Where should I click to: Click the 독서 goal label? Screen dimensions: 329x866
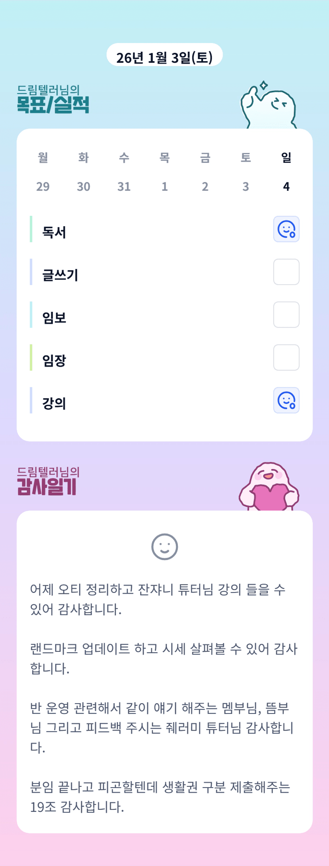coord(54,232)
